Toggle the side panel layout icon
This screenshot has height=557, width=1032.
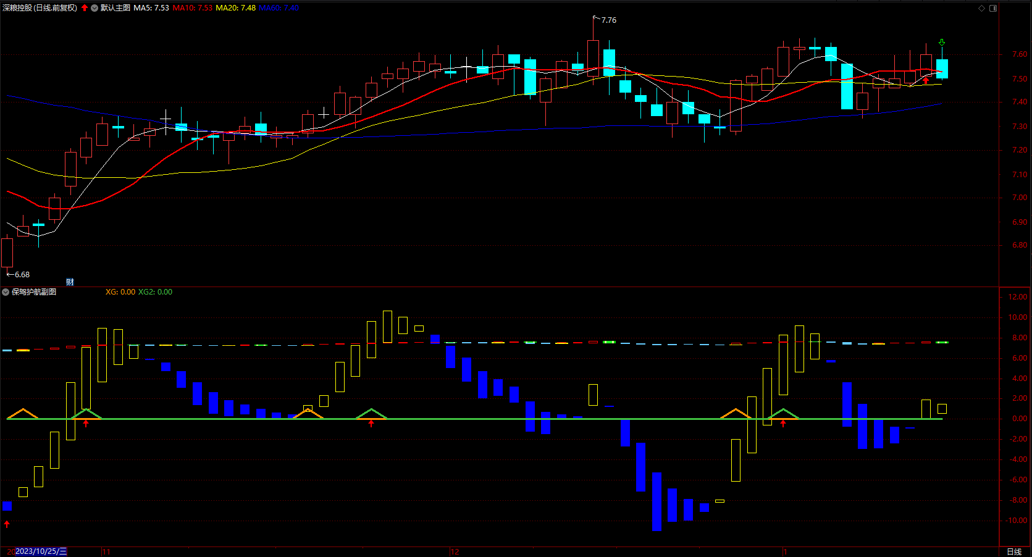point(993,8)
